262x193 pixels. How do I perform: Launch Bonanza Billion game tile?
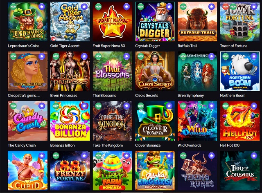70,121
